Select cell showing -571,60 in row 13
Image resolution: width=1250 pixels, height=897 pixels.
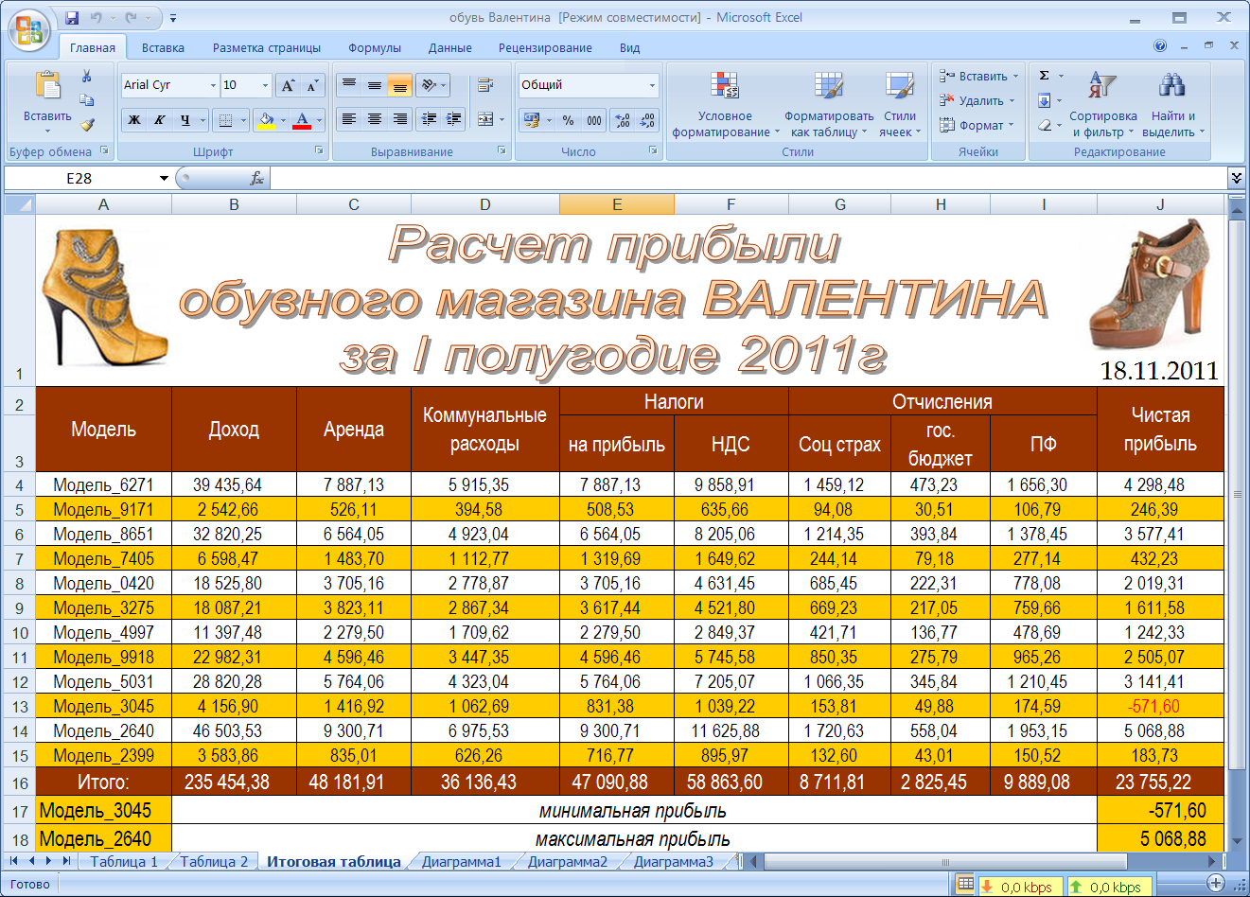point(1160,706)
